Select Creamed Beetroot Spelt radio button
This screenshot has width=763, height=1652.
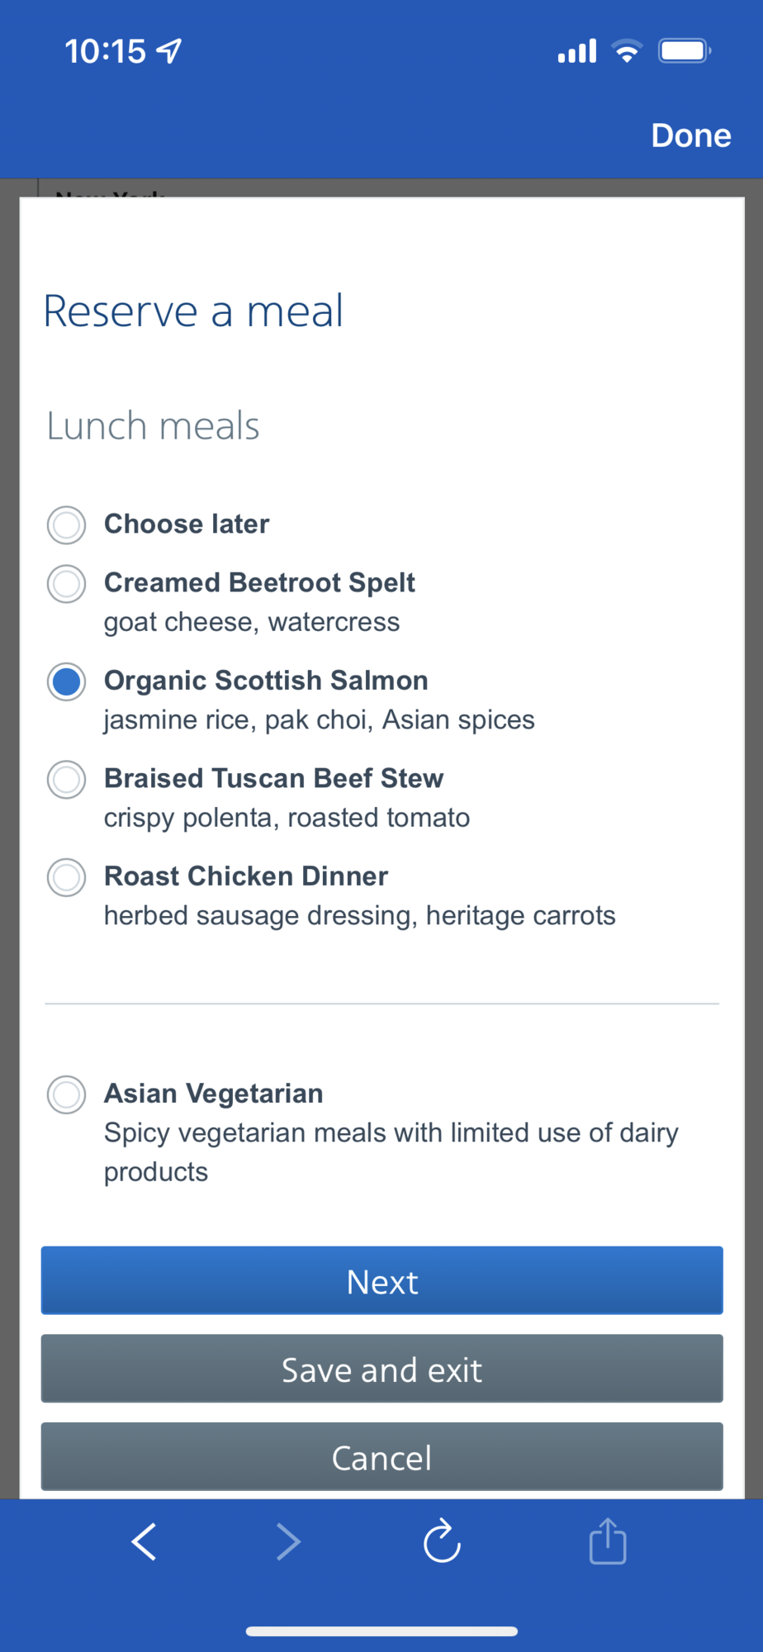point(67,584)
